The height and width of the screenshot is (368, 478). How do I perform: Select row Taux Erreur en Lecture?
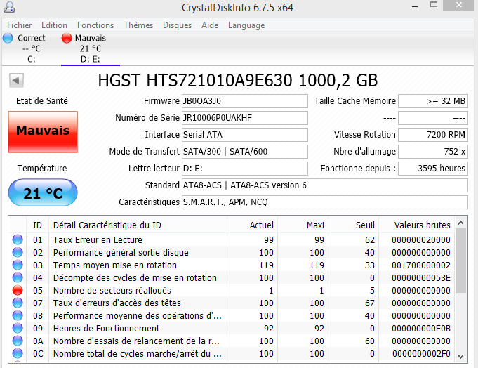pos(232,240)
